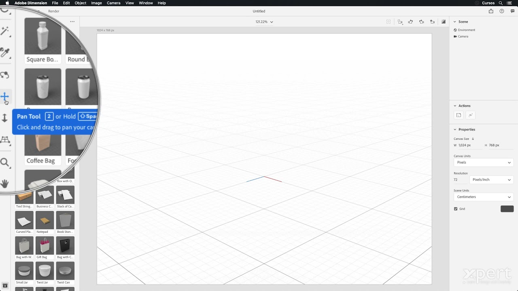Screen dimensions: 518x291
Task: Collapse the Scene panel chevron
Action: (455, 22)
